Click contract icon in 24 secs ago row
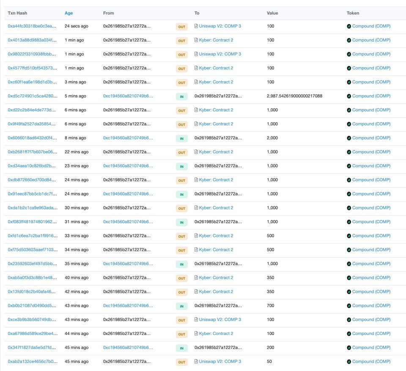 point(196,26)
